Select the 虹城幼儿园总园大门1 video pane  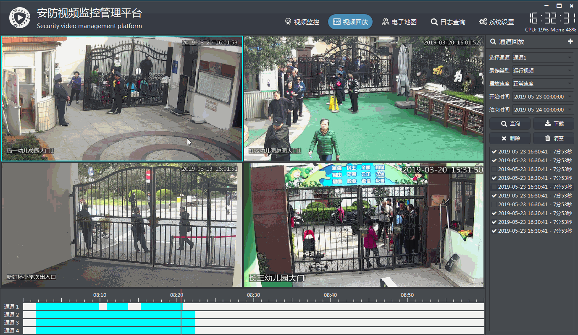click(x=364, y=99)
